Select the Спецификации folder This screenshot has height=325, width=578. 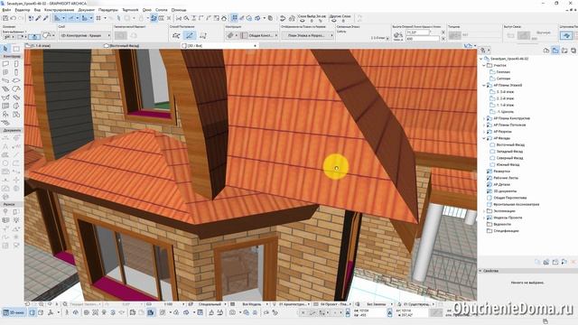pyautogui.click(x=506, y=231)
